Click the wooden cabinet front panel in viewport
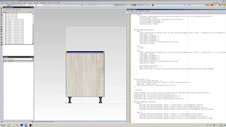This screenshot has height=127, width=226. tap(85, 75)
